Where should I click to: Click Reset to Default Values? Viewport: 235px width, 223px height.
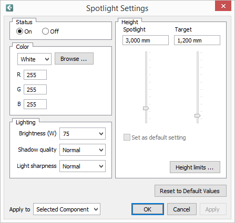190,191
